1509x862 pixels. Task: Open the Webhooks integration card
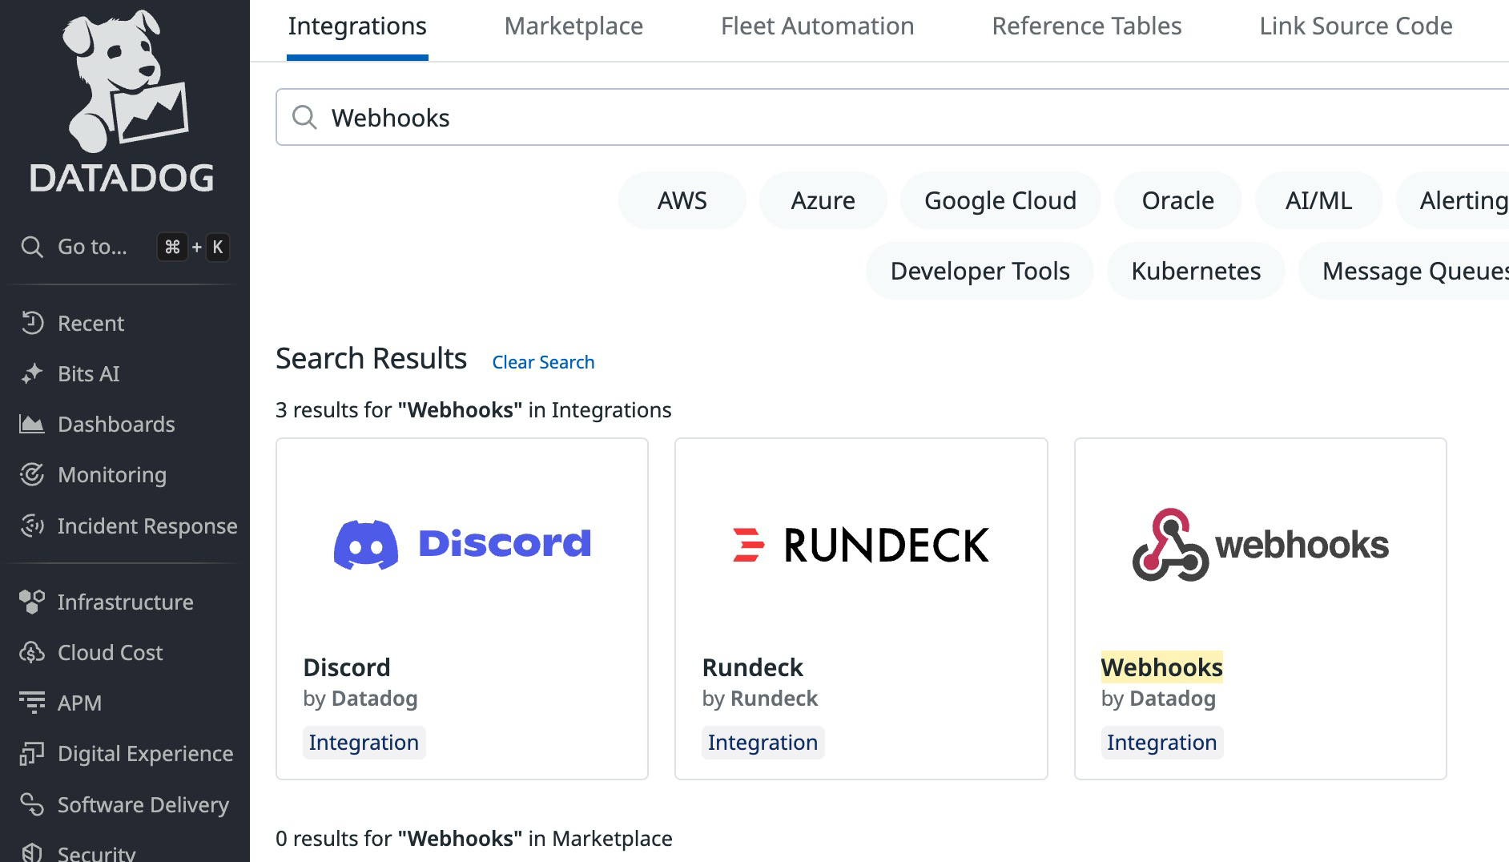click(1261, 607)
